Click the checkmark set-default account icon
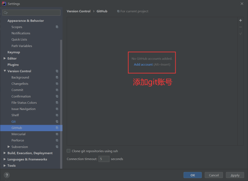 point(240,34)
